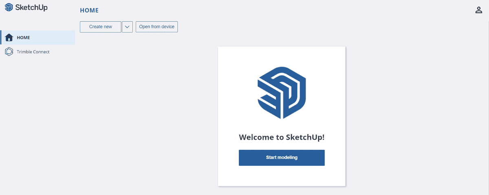Click the Start modeling button
This screenshot has height=195, width=489.
coord(282,158)
